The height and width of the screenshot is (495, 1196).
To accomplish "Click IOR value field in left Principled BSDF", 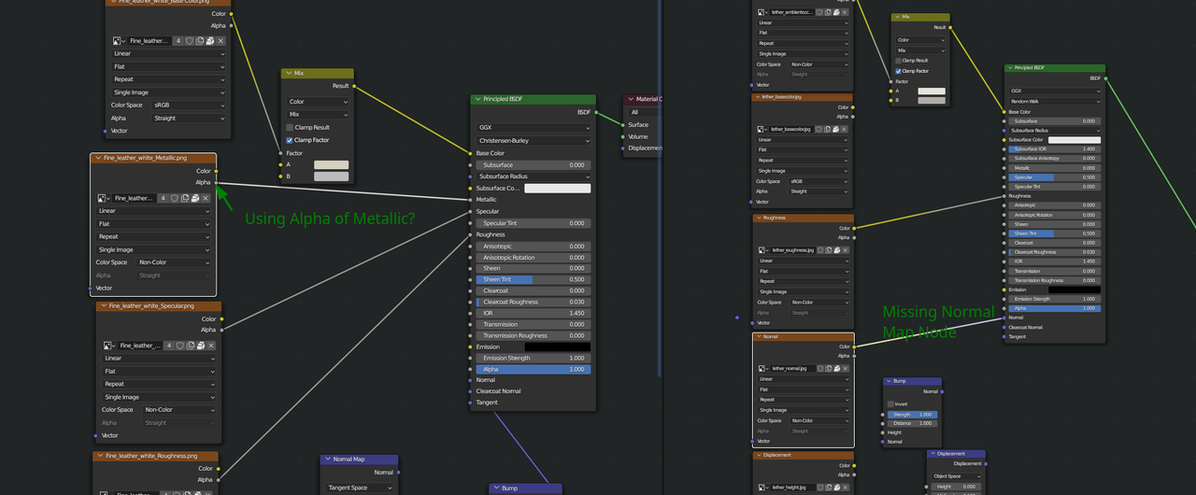I will coord(534,313).
